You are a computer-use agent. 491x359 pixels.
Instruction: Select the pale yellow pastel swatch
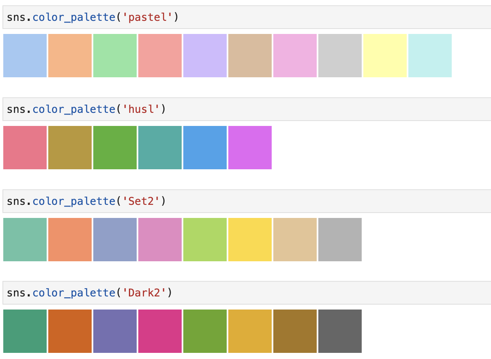pyautogui.click(x=385, y=56)
